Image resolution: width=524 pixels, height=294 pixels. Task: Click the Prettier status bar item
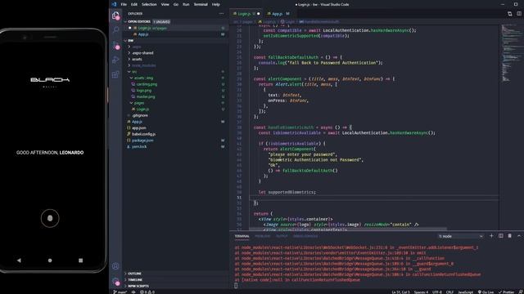(x=506, y=292)
